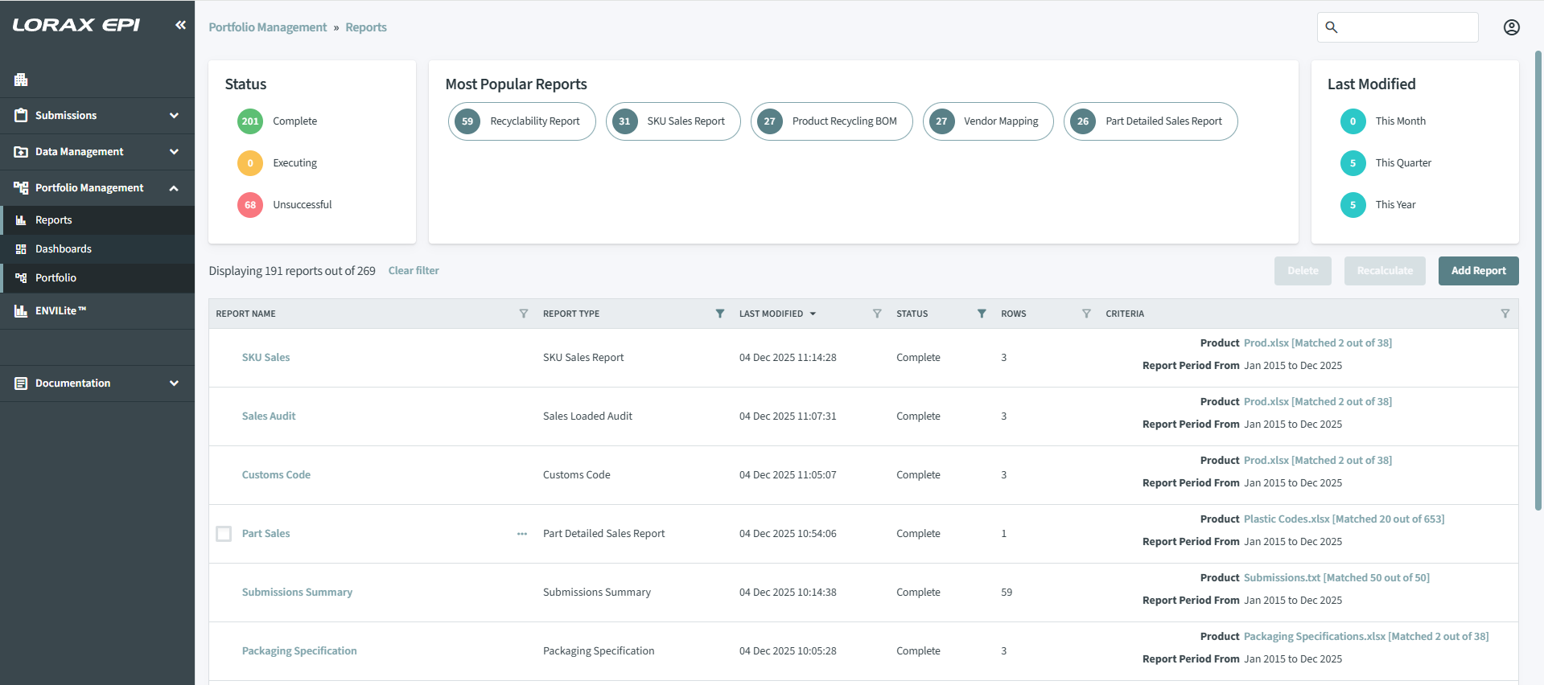Open the three-dot menu for Part Sales
Screen dimensions: 1544x685
click(x=522, y=534)
